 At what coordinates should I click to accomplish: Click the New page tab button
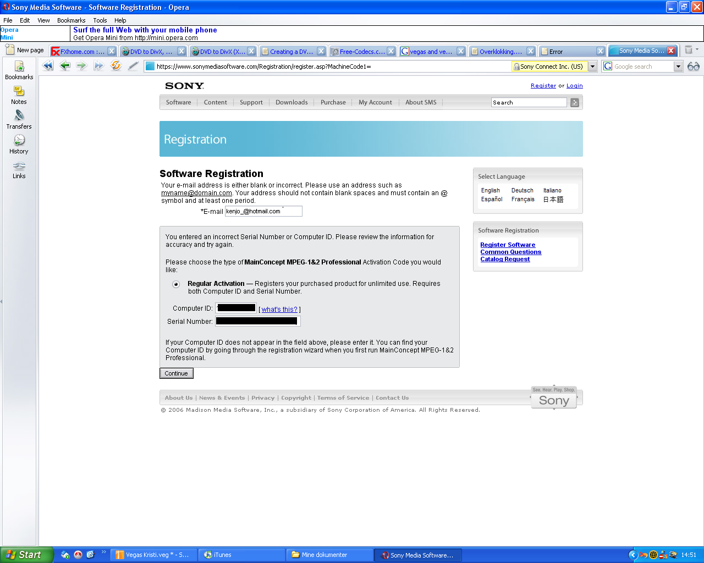25,50
